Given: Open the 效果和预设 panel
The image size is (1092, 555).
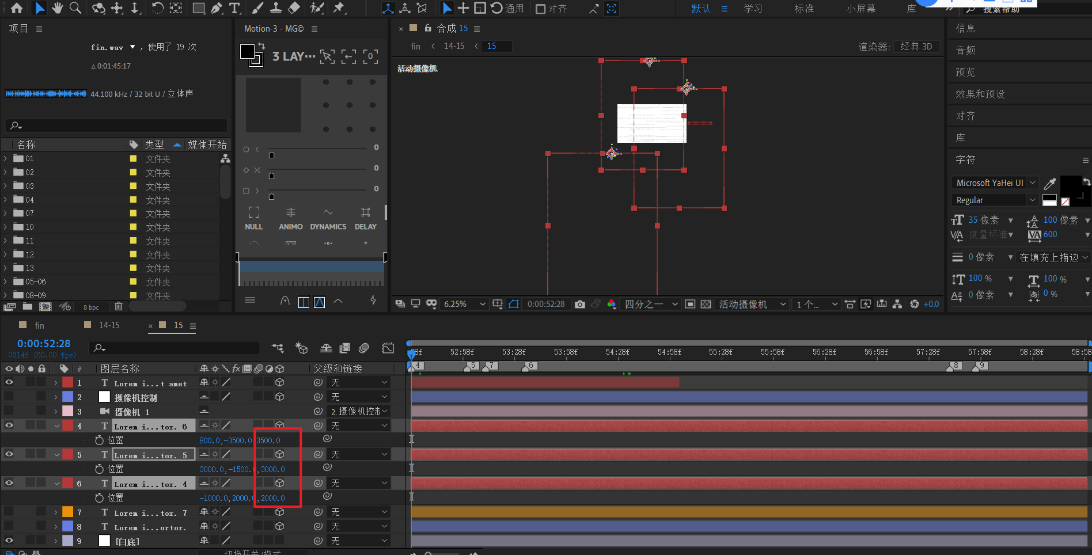Looking at the screenshot, I should pos(980,94).
